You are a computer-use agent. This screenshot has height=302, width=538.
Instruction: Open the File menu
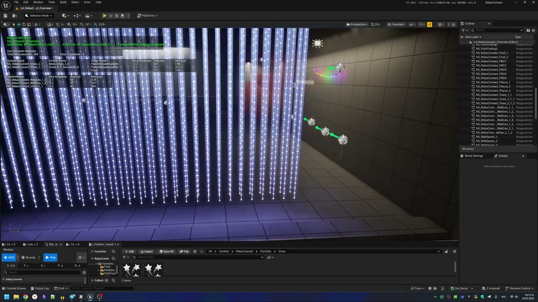[x=16, y=2]
